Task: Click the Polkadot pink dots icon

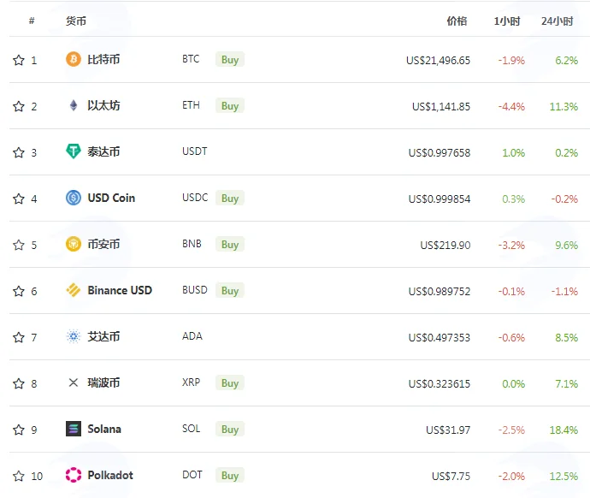Action: tap(74, 475)
